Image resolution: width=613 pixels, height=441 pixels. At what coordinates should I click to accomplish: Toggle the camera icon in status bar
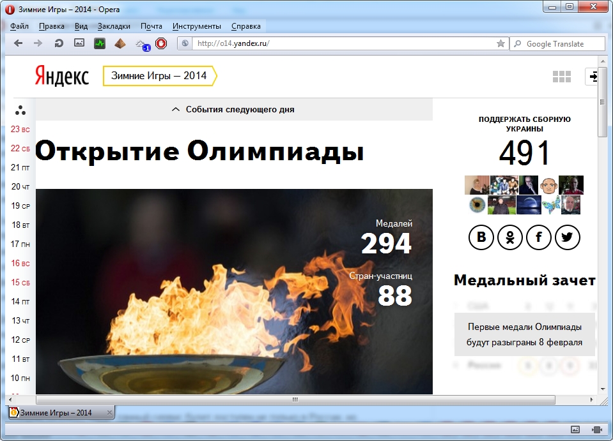pyautogui.click(x=597, y=430)
